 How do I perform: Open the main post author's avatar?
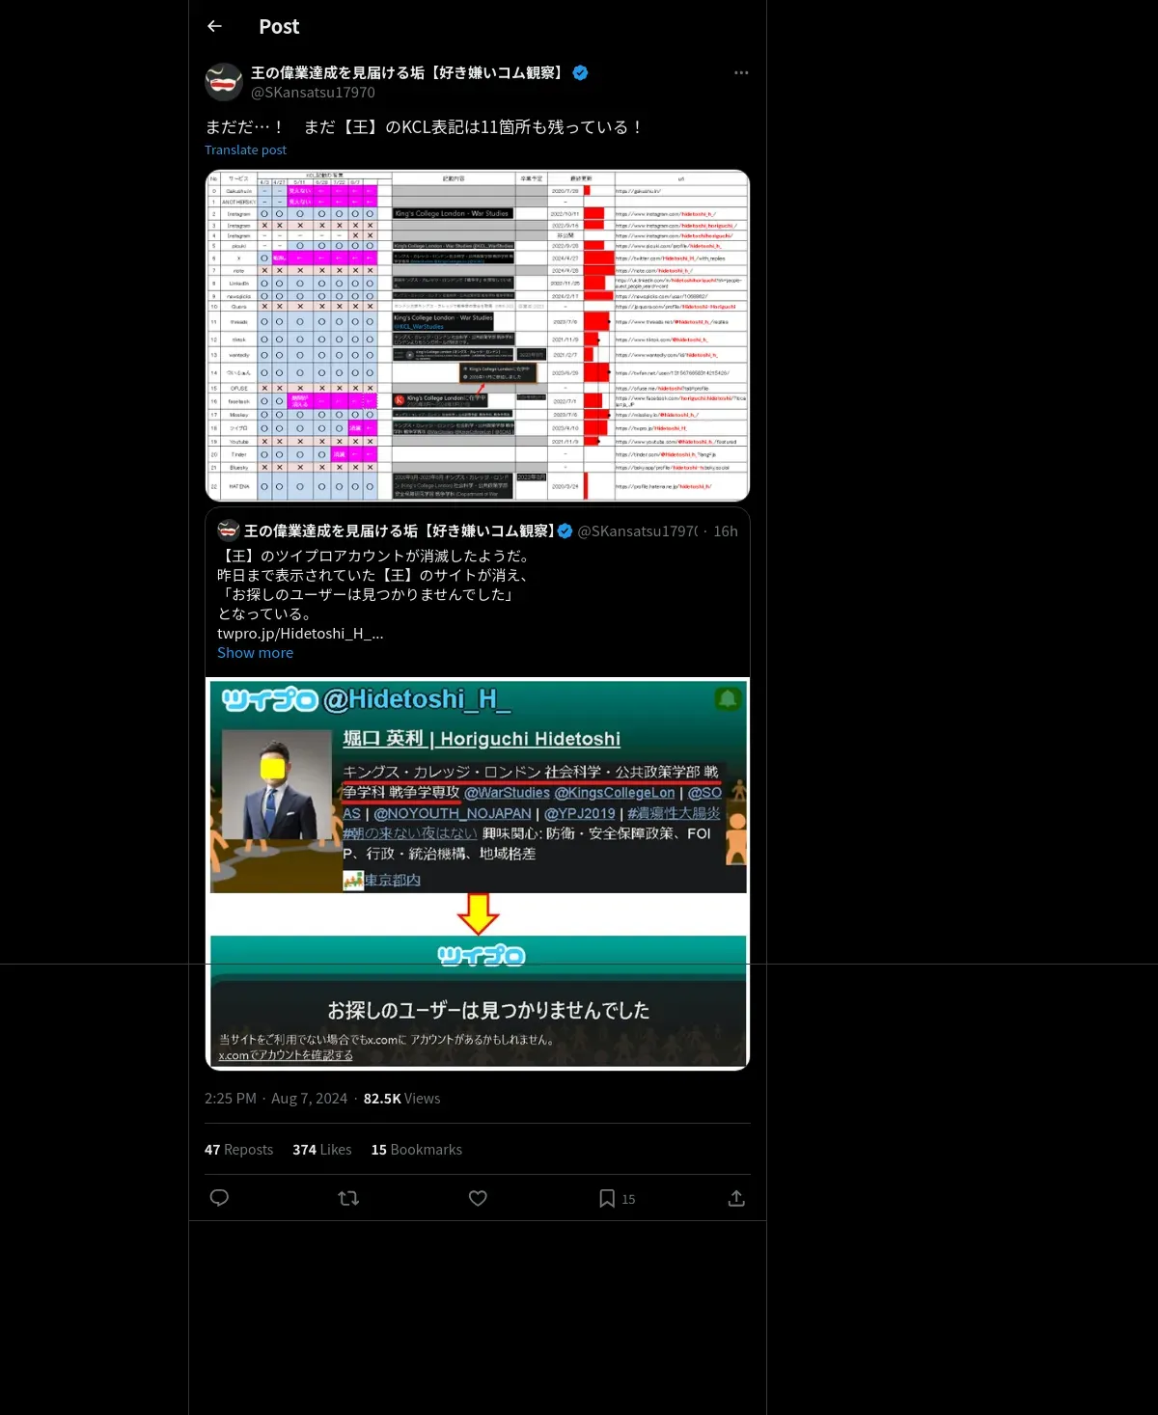click(224, 82)
